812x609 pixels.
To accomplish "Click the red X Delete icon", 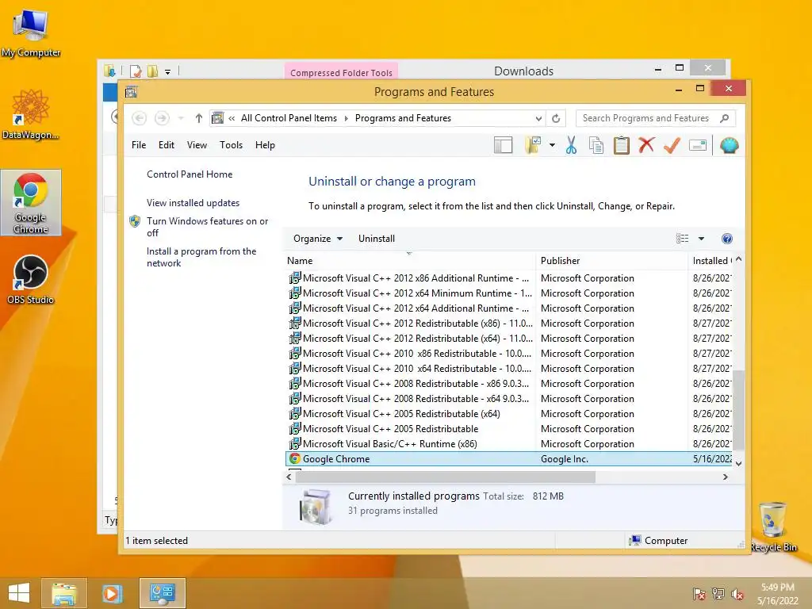I will [646, 145].
